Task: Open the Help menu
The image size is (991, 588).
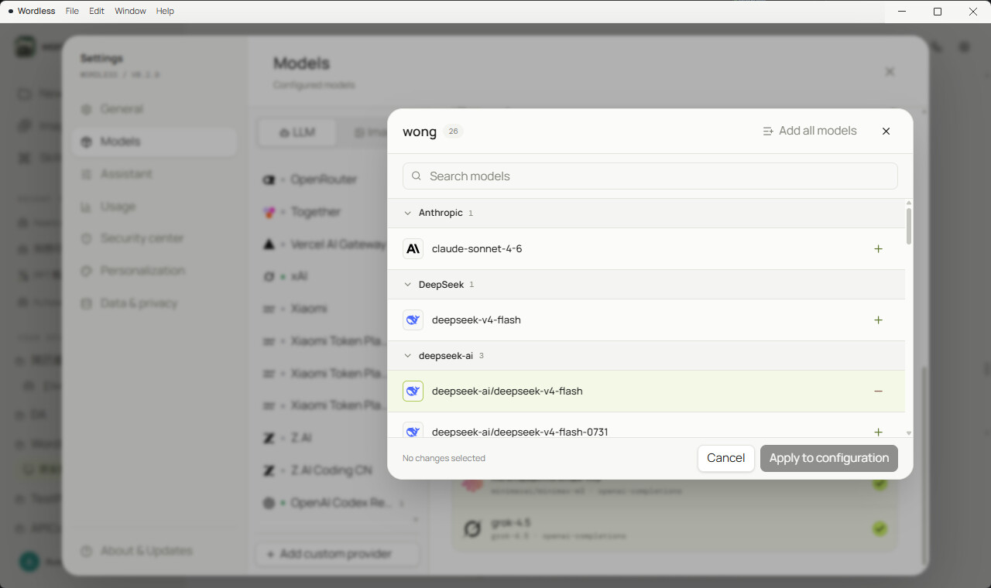Action: point(165,12)
